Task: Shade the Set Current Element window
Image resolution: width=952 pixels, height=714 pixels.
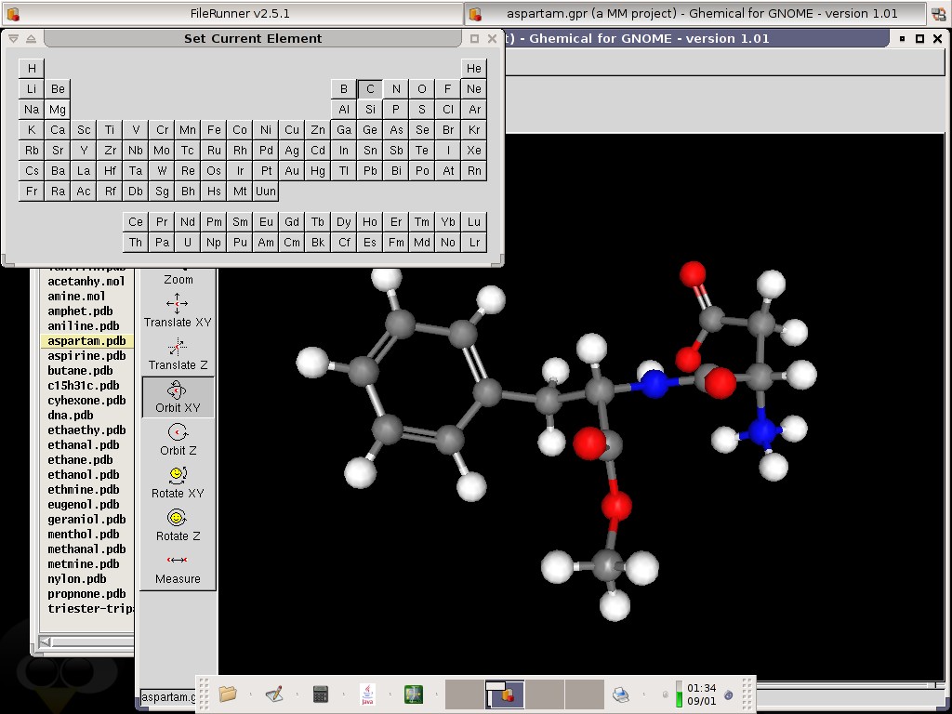Action: click(x=31, y=38)
